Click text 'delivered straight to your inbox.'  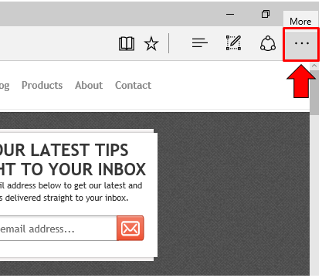[66, 198]
